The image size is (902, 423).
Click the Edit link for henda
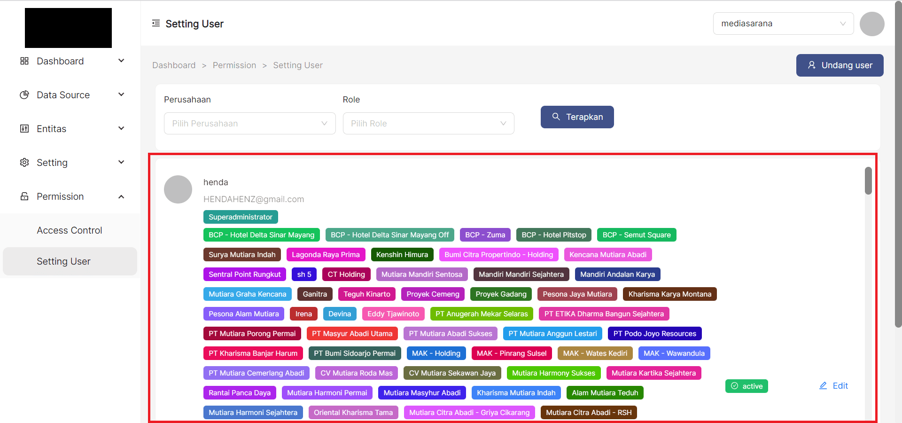click(834, 386)
